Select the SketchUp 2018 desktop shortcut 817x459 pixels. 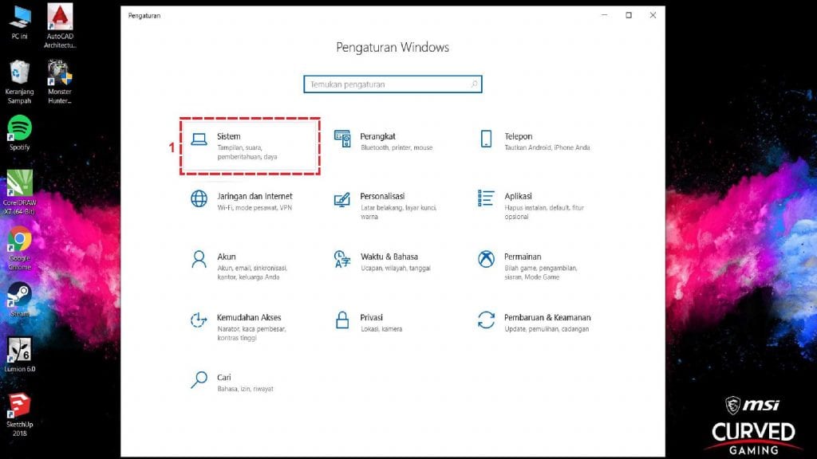19,414
